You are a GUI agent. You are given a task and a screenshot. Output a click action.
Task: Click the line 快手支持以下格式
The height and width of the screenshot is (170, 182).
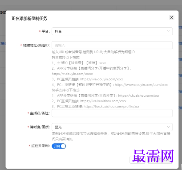pyautogui.click(x=65, y=90)
